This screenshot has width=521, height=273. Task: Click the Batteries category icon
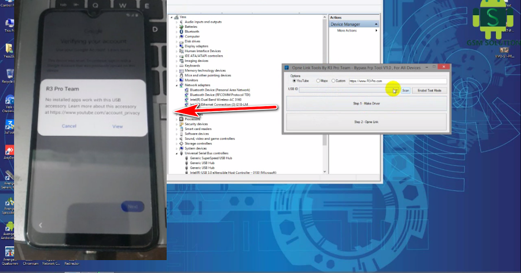click(x=182, y=26)
